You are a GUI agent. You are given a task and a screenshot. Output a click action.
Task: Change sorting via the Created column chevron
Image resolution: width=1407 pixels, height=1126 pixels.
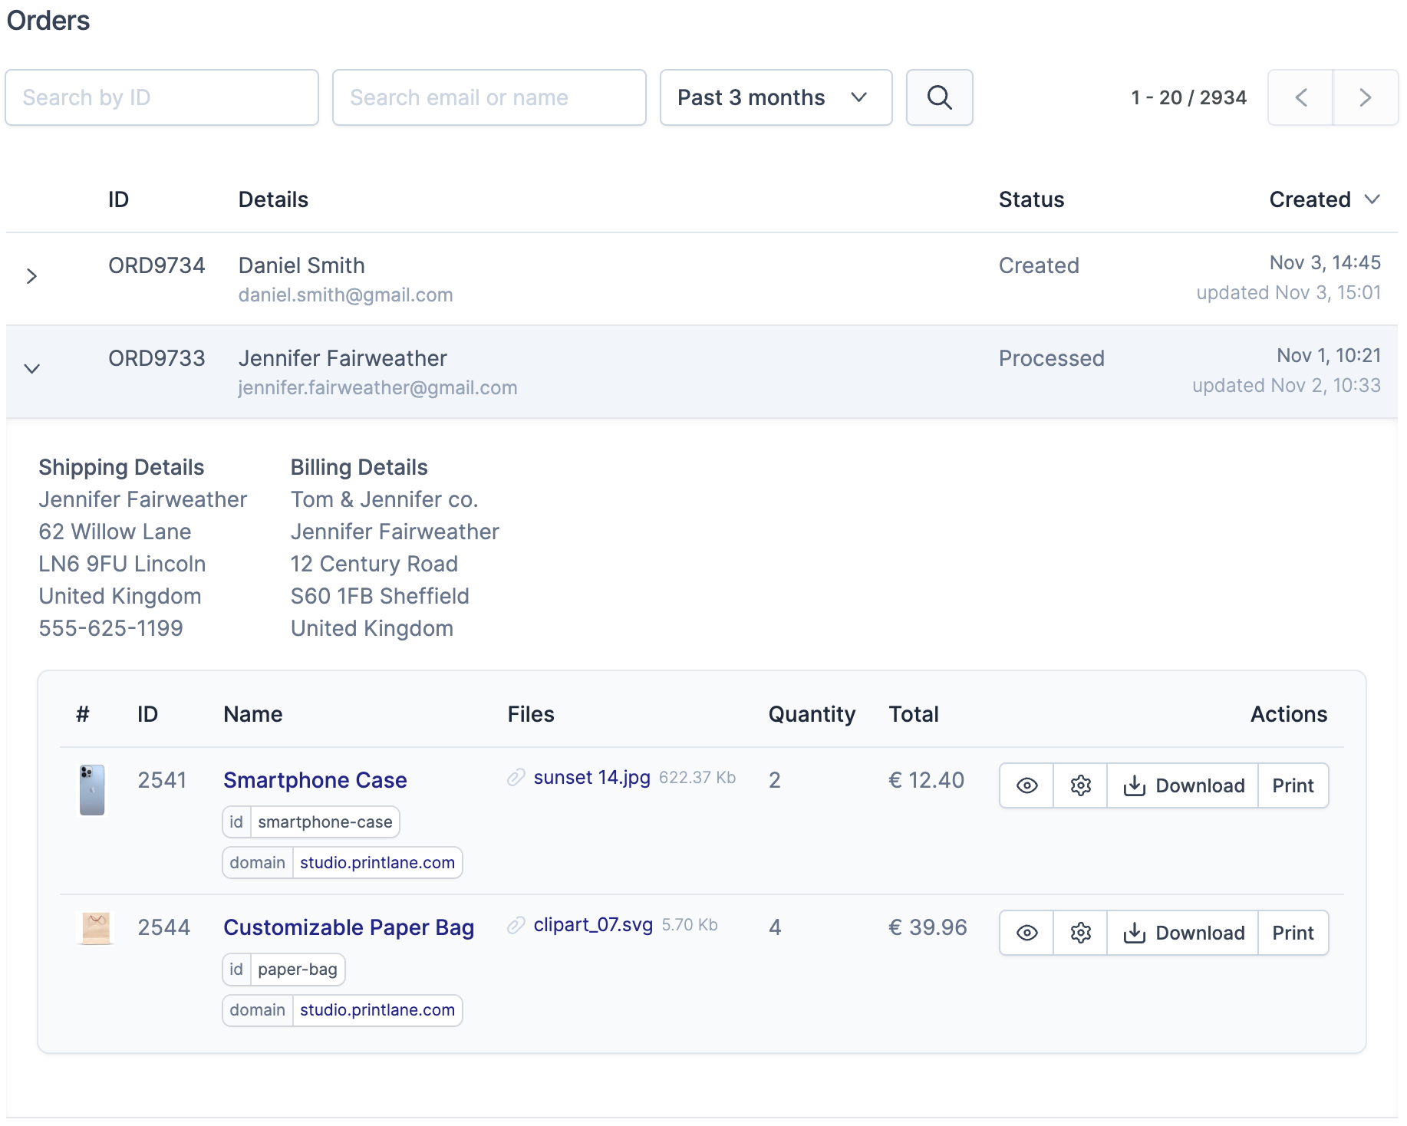[x=1372, y=199]
